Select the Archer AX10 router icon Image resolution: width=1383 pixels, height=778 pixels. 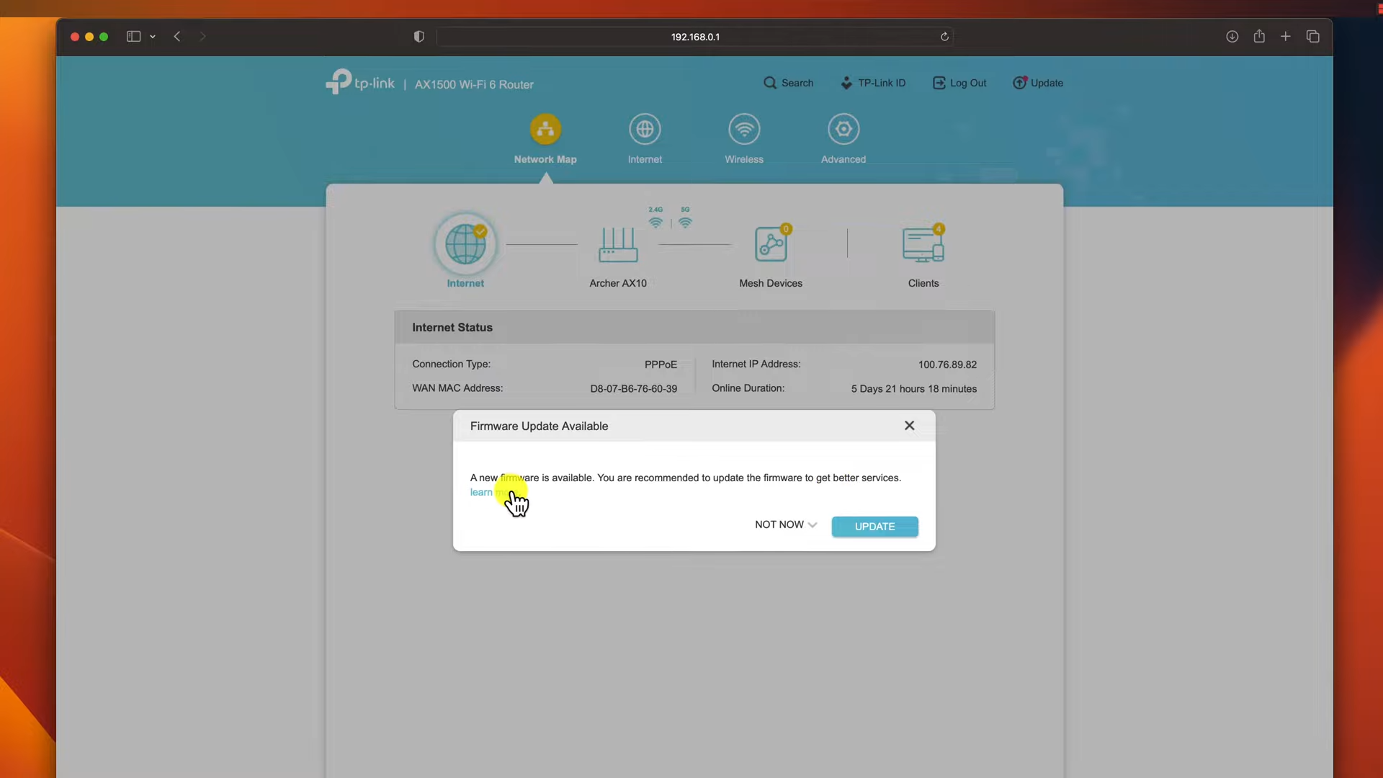coord(618,245)
